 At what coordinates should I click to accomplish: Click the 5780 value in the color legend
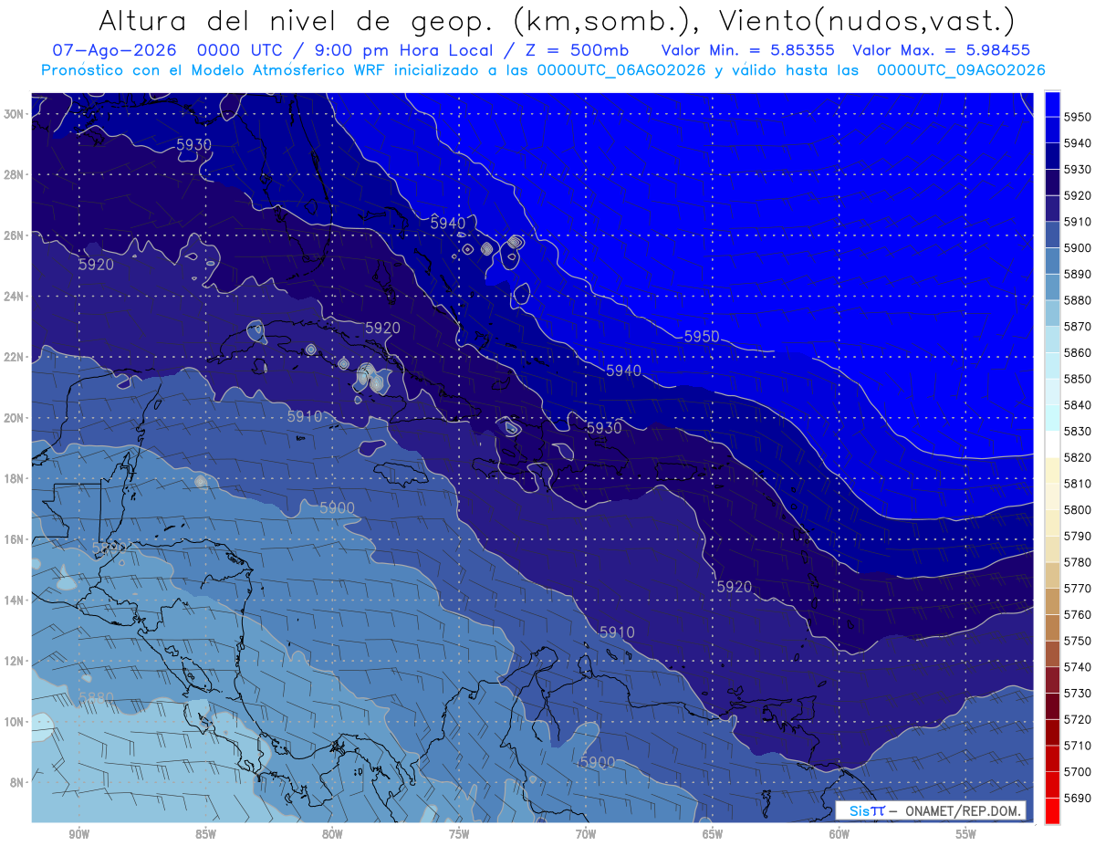pos(1078,562)
